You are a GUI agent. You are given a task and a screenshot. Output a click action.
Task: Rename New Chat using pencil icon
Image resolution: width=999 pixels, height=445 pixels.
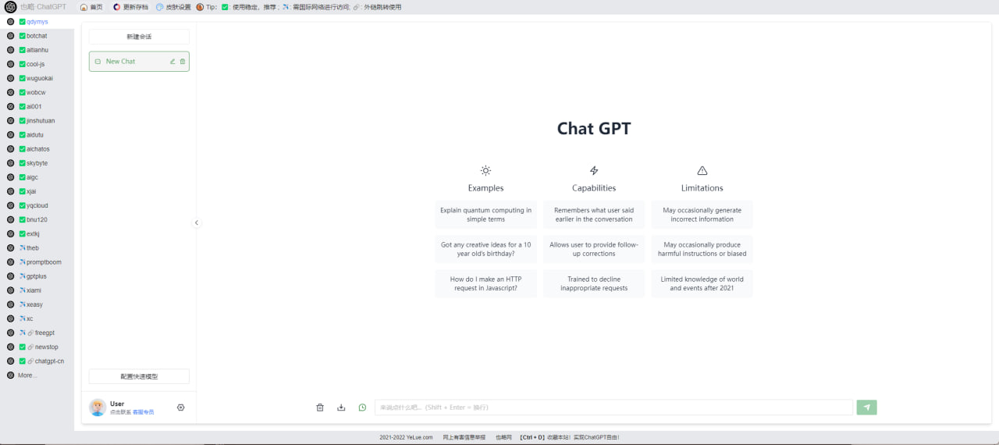tap(172, 62)
